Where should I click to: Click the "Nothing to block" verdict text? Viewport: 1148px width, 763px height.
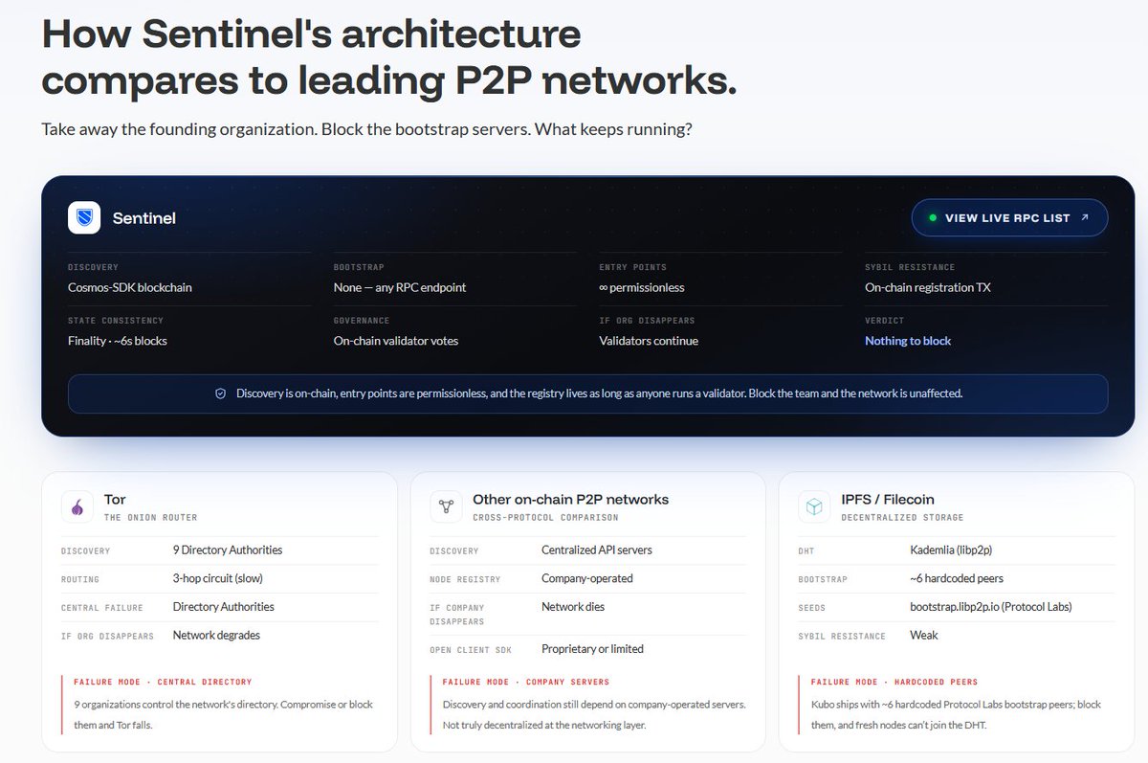[x=908, y=341]
